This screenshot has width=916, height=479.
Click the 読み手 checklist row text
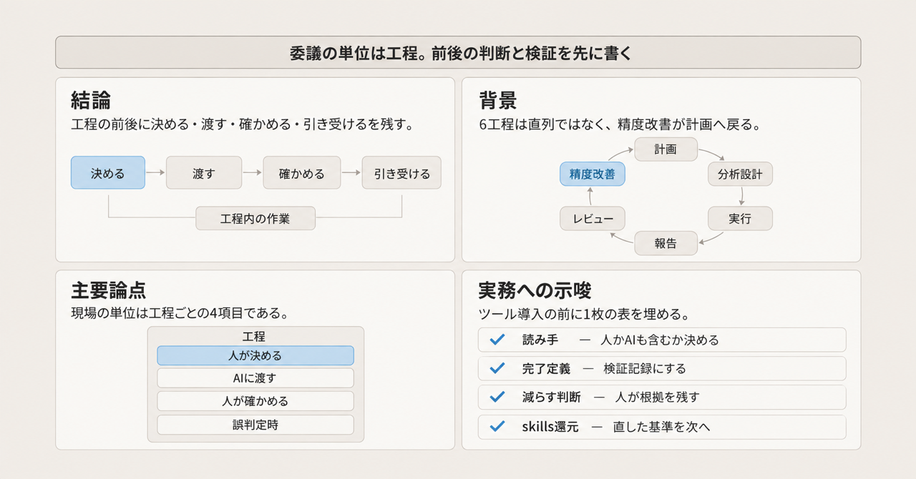[x=620, y=340]
